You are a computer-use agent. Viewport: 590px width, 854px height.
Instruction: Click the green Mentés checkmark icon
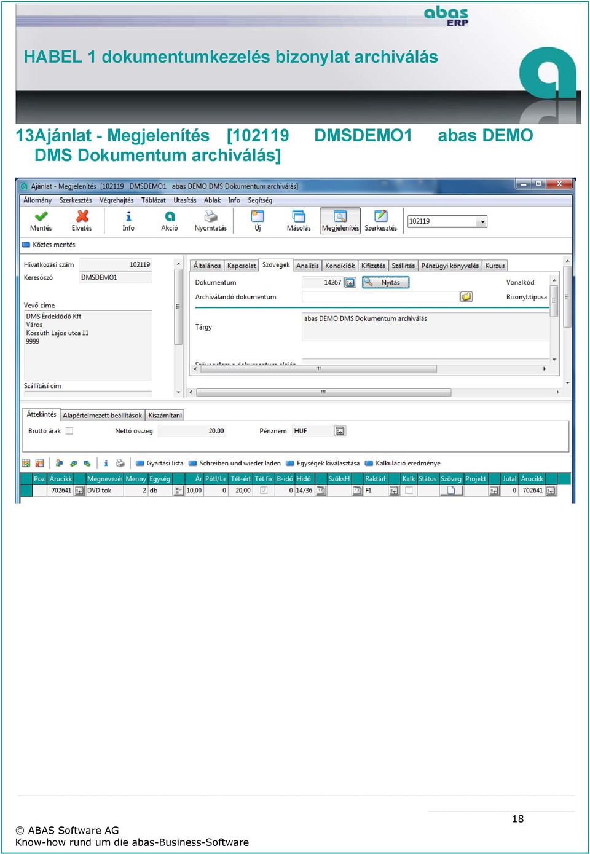[x=41, y=216]
